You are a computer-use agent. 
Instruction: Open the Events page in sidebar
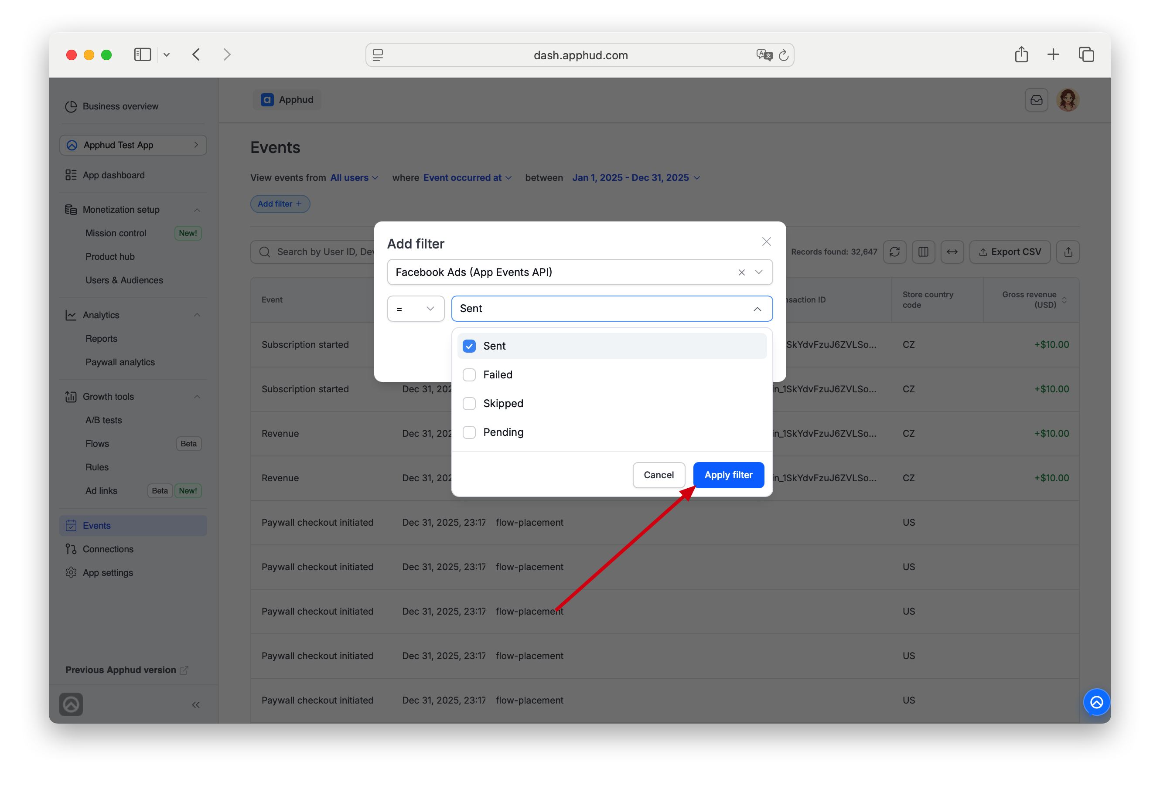(x=133, y=526)
